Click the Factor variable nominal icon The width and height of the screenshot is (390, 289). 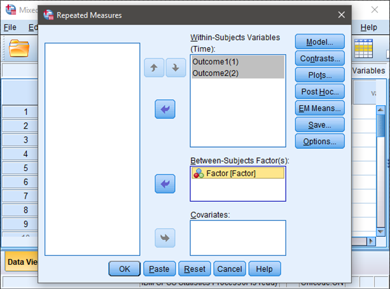198,173
